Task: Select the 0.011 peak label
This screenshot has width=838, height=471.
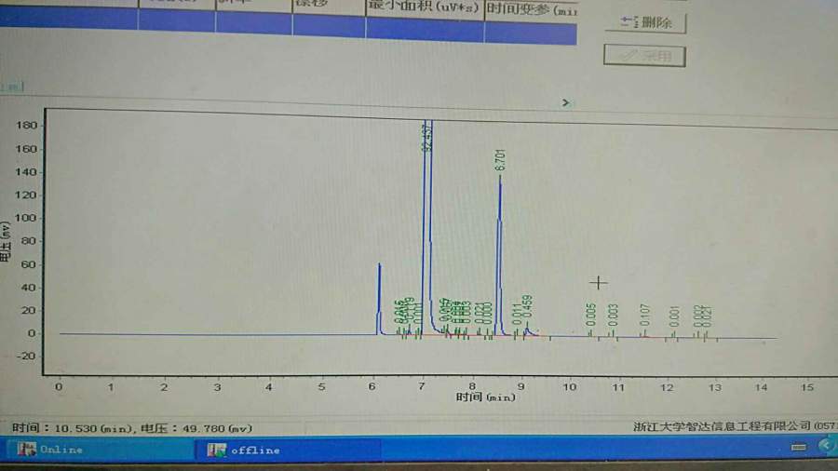Action: pyautogui.click(x=517, y=314)
